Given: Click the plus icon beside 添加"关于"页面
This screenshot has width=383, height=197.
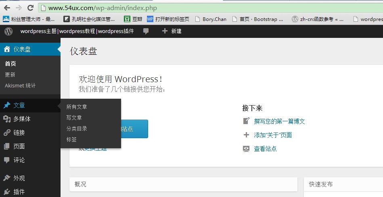Looking at the screenshot, I should coord(247,135).
